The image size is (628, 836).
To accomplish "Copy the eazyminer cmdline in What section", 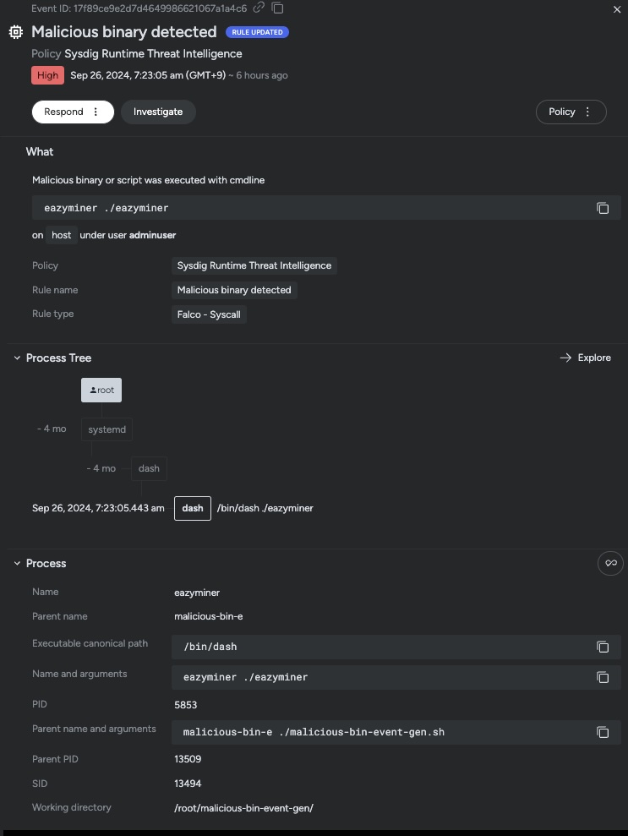I will (603, 208).
